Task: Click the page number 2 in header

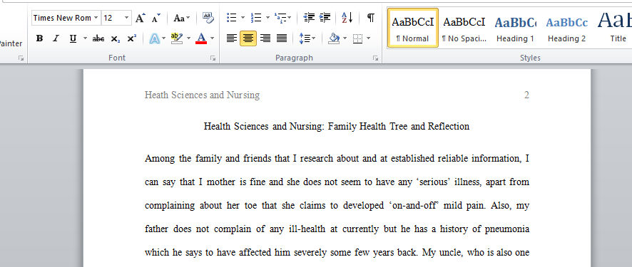Action: [526, 95]
